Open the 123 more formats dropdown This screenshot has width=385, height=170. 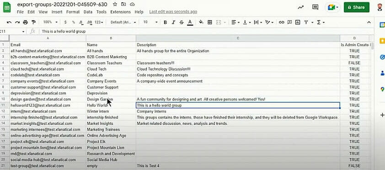point(99,22)
